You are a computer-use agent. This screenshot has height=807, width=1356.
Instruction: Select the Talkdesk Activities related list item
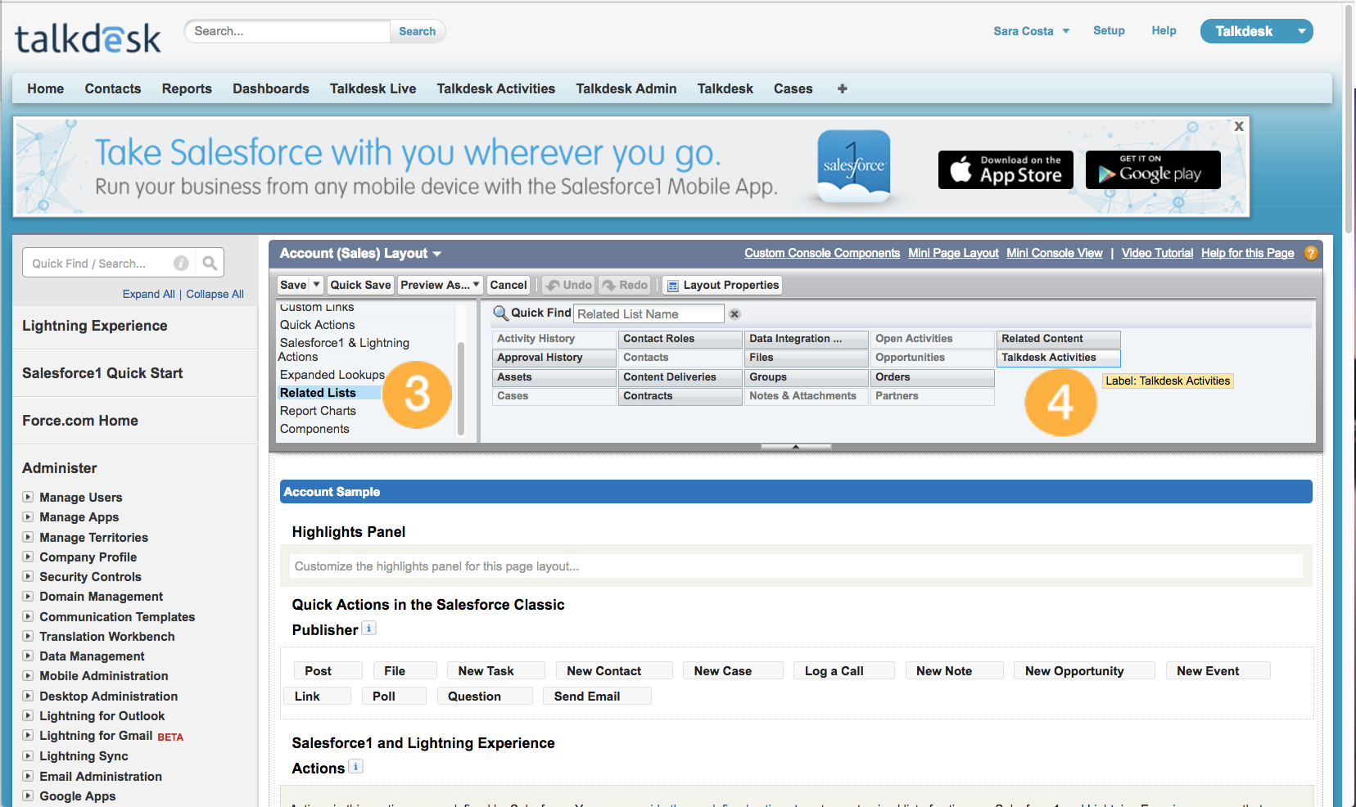[1058, 358]
